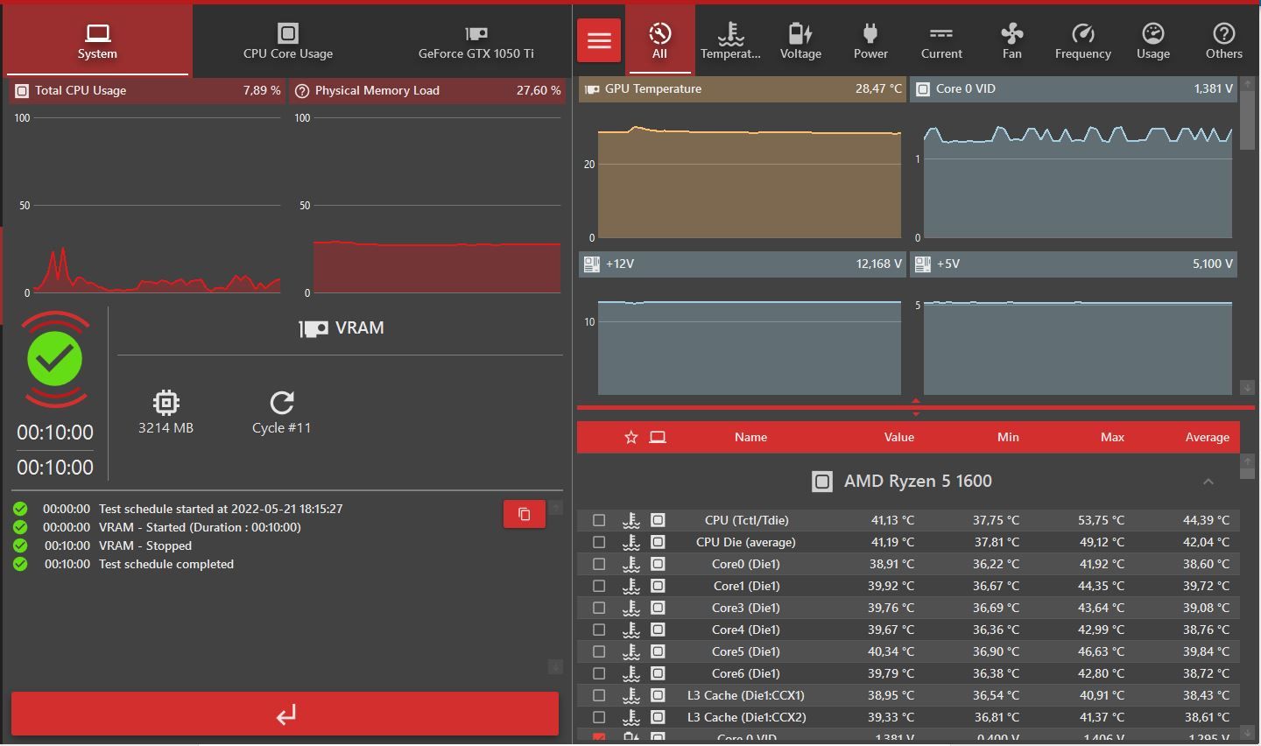This screenshot has height=746, width=1261.
Task: Click the chip icon in the Core0 (Die1) row
Action: [658, 564]
